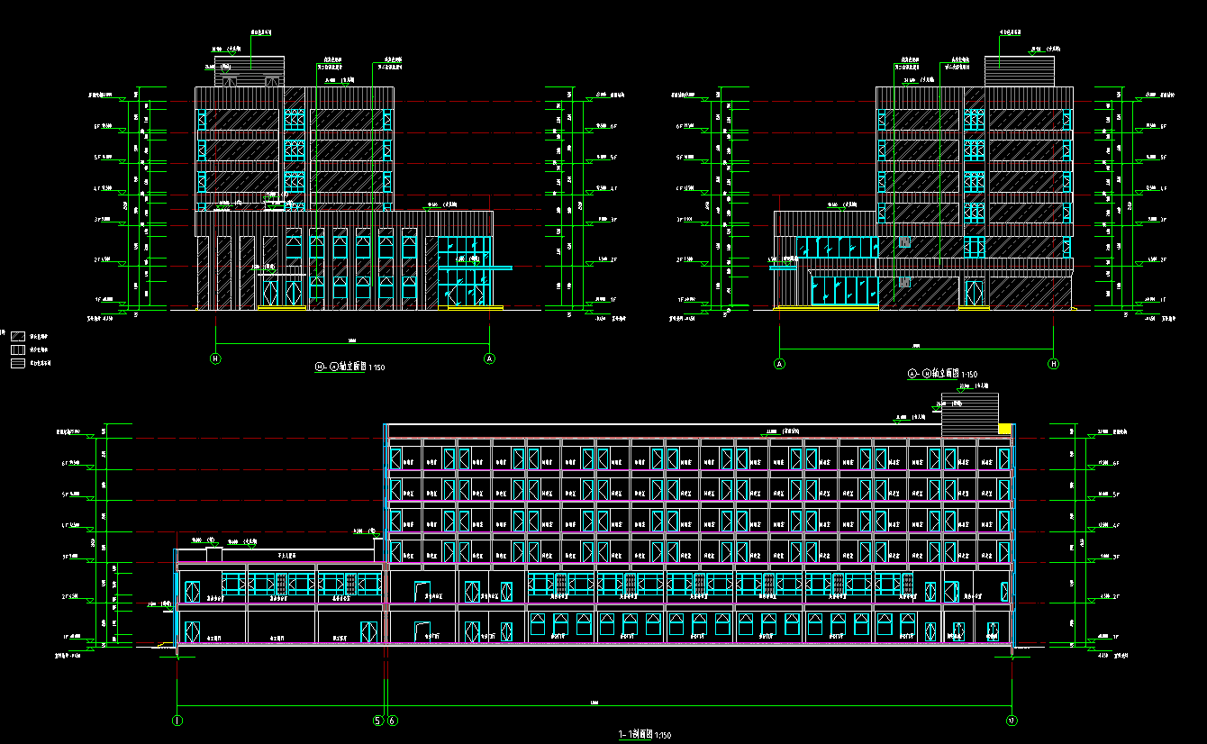
Task: Click grid bubble 17 under section drawing
Action: [1012, 720]
